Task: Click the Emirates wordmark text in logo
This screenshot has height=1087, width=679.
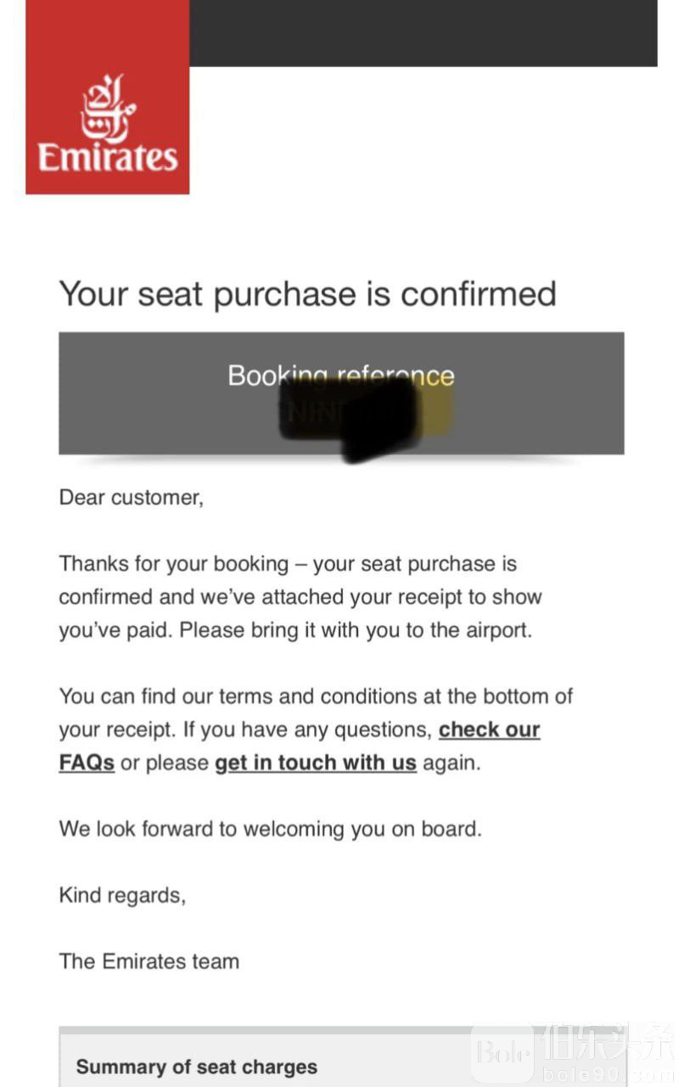Action: click(x=108, y=159)
